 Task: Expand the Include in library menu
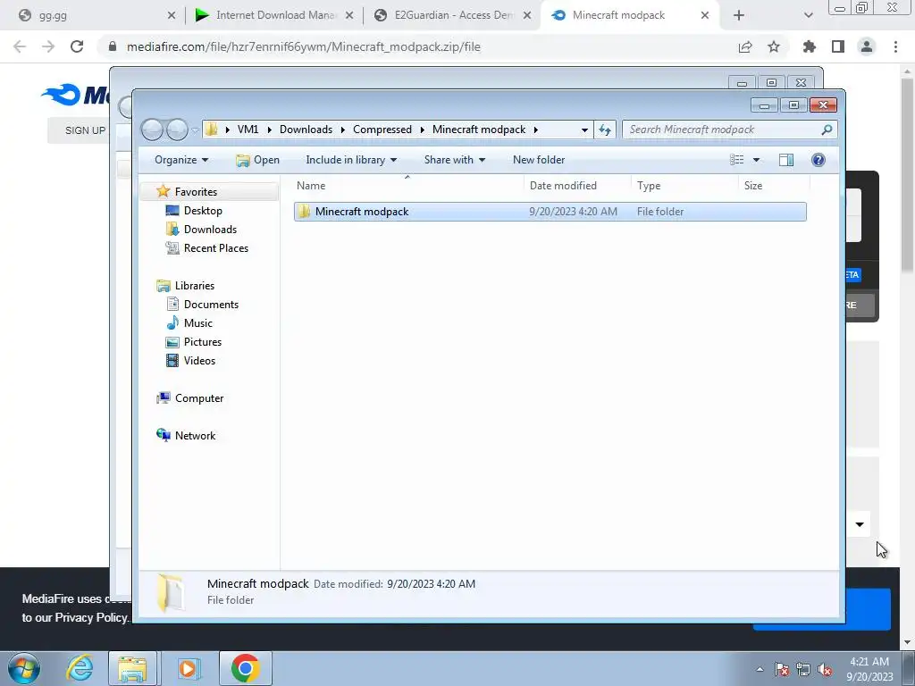[x=351, y=160]
